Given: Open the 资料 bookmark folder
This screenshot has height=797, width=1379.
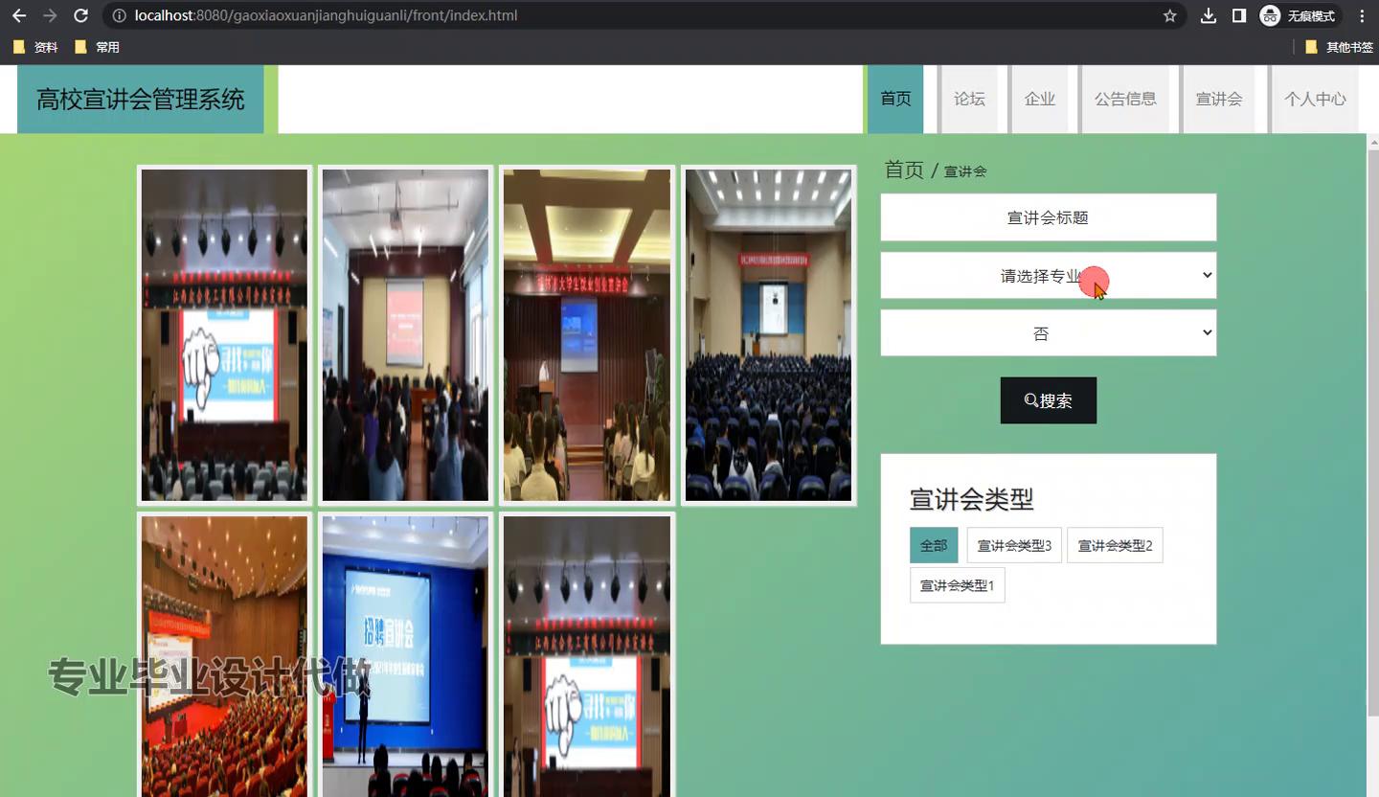Looking at the screenshot, I should pyautogui.click(x=35, y=47).
